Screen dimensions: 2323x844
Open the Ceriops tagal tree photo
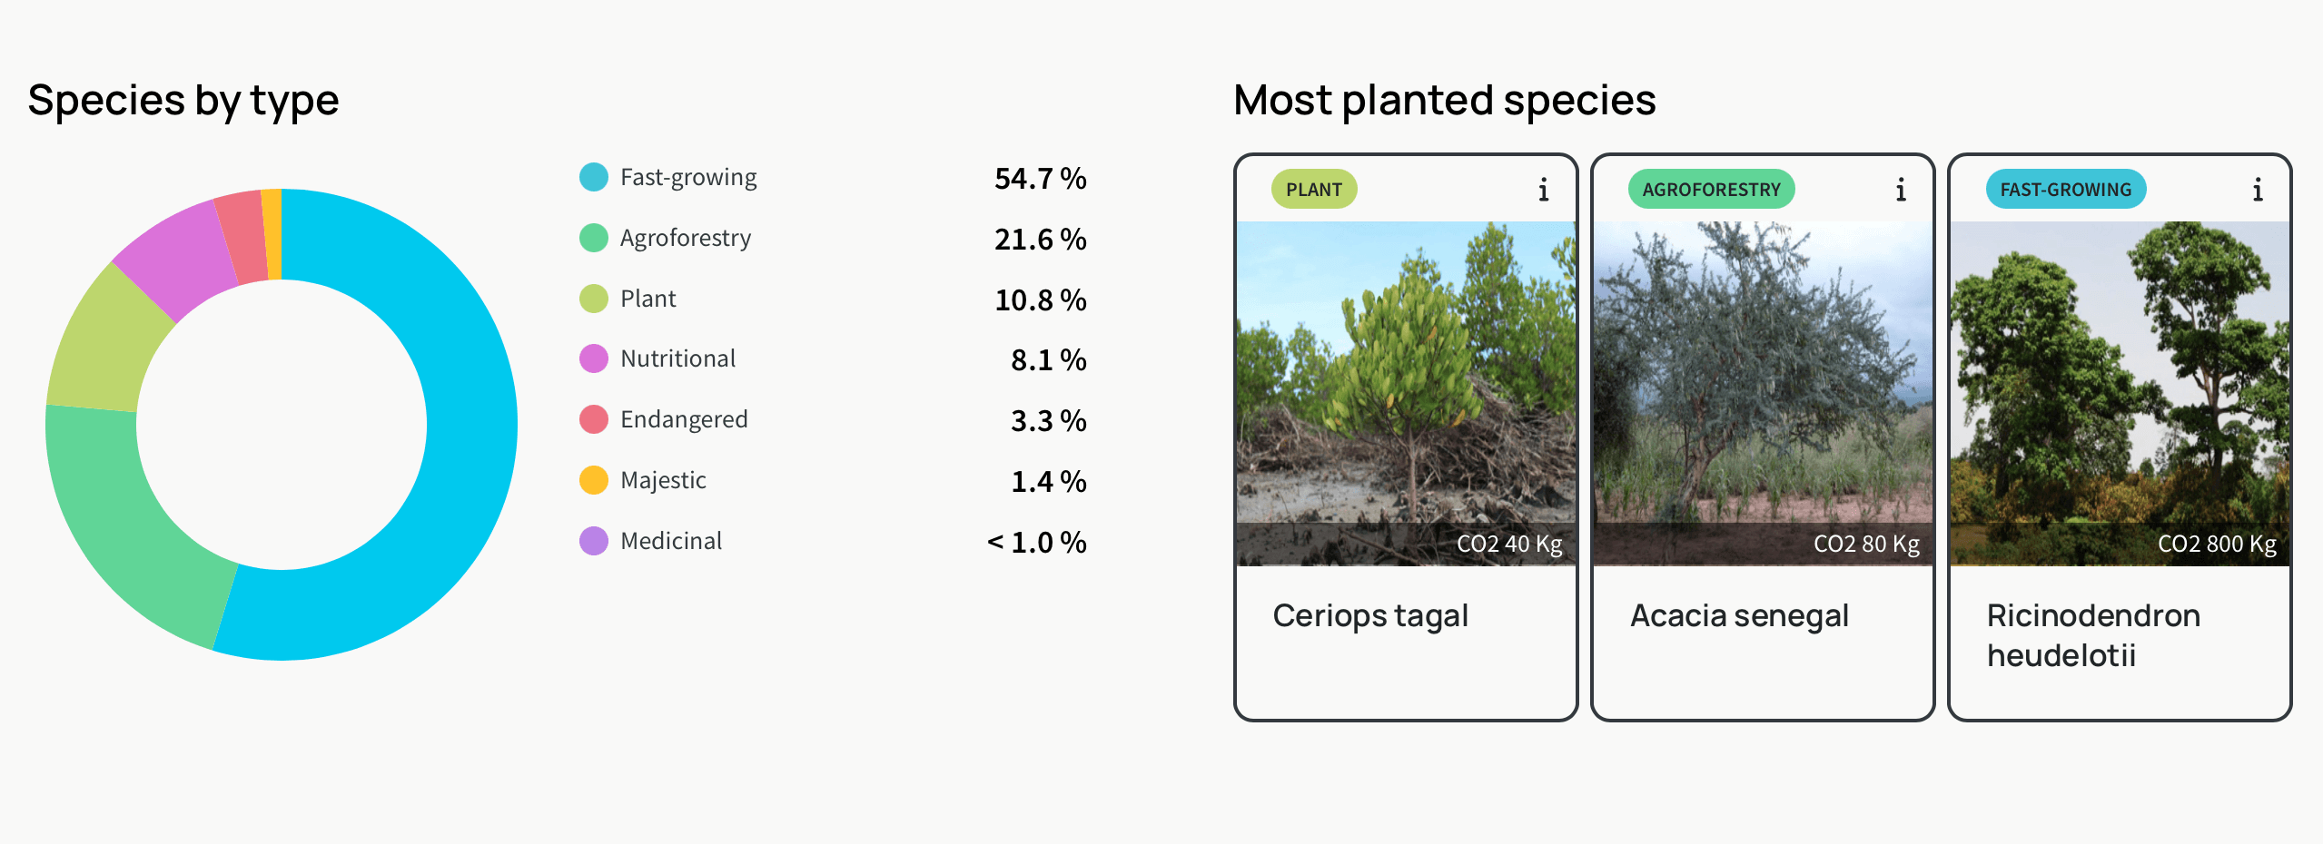point(1406,394)
